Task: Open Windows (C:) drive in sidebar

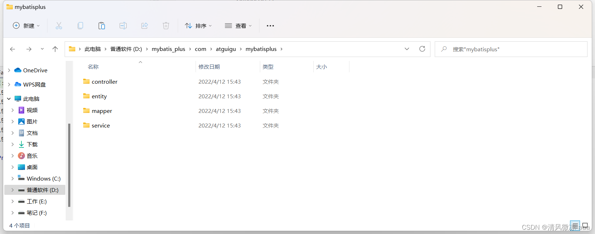Action: 44,178
